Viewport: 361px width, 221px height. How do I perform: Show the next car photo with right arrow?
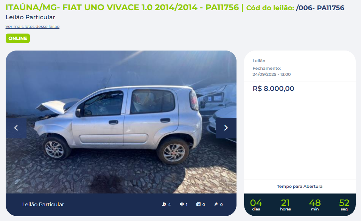(x=226, y=128)
